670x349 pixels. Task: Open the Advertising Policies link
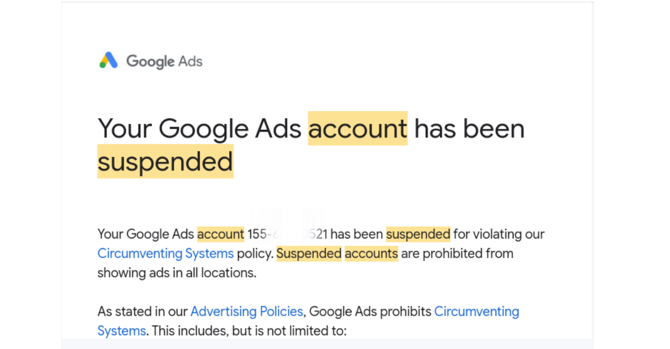coord(247,311)
